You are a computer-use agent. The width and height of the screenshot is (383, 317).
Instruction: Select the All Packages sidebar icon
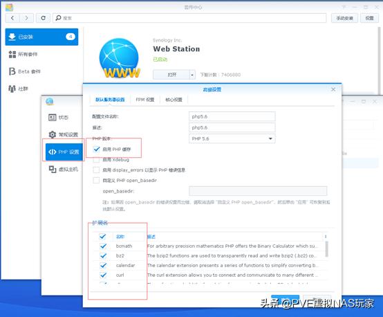pyautogui.click(x=12, y=54)
